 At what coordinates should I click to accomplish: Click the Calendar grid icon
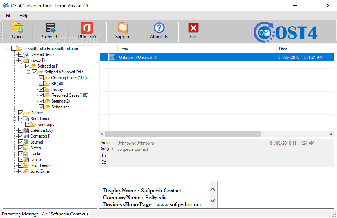click(26, 130)
